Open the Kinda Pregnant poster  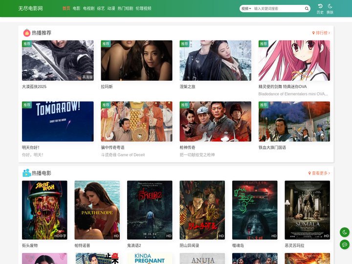150,259
